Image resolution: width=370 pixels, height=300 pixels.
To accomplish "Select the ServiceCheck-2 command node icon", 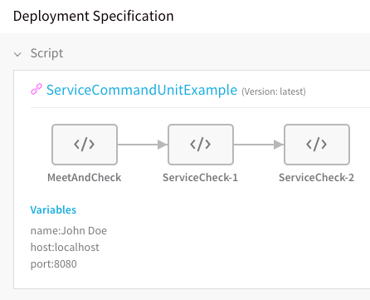I will (317, 145).
